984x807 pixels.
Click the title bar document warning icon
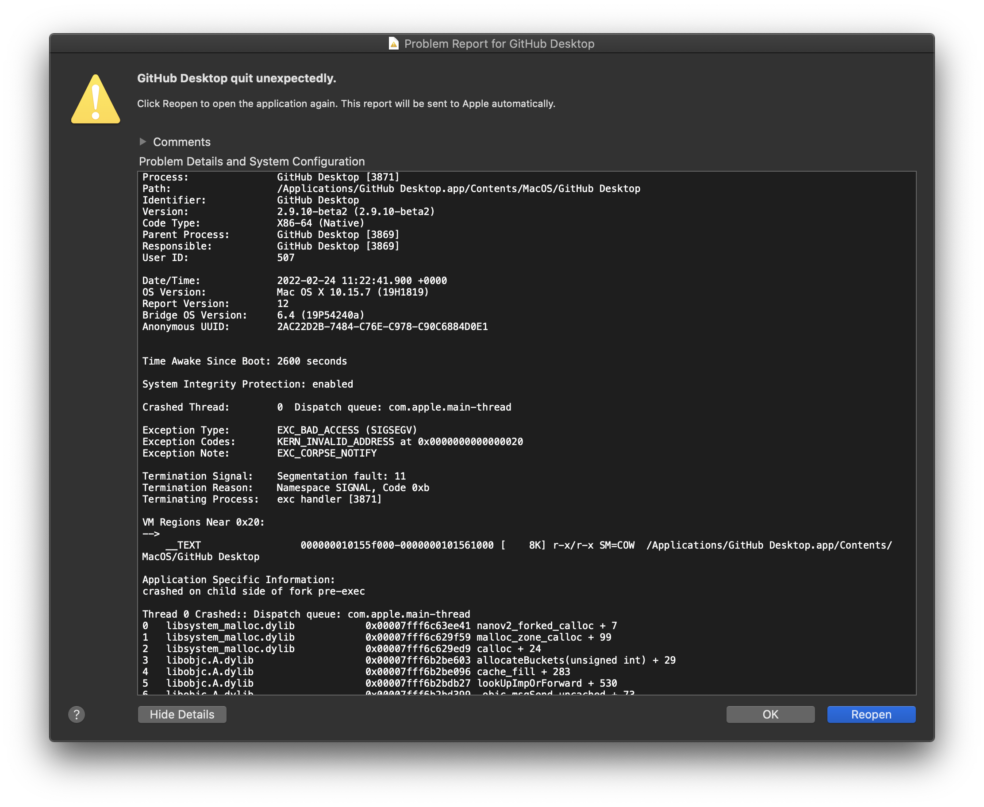(x=393, y=44)
